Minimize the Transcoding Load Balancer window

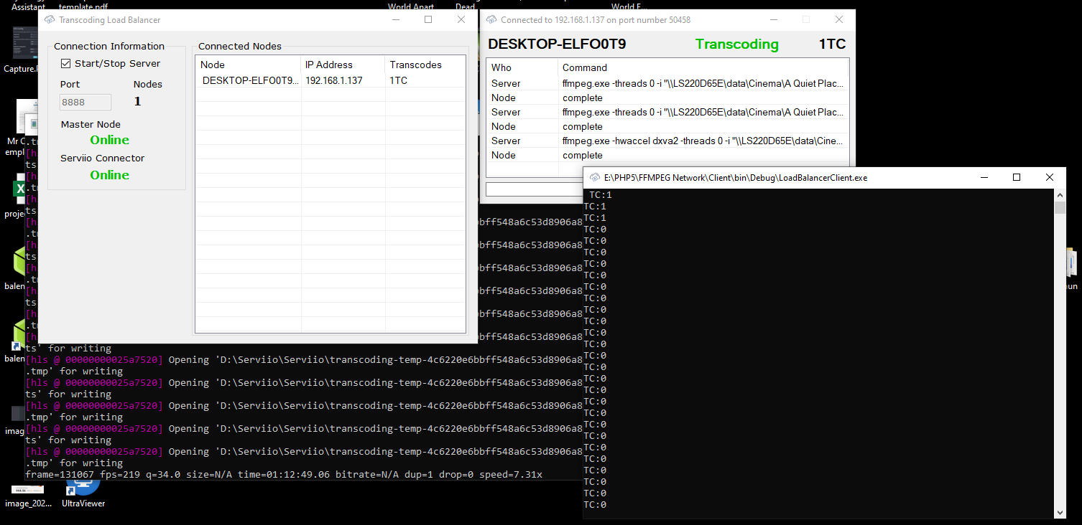(x=395, y=20)
